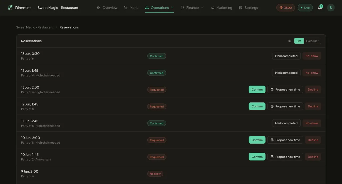
Task: Click the Overview grid icon
Action: [x=99, y=8]
